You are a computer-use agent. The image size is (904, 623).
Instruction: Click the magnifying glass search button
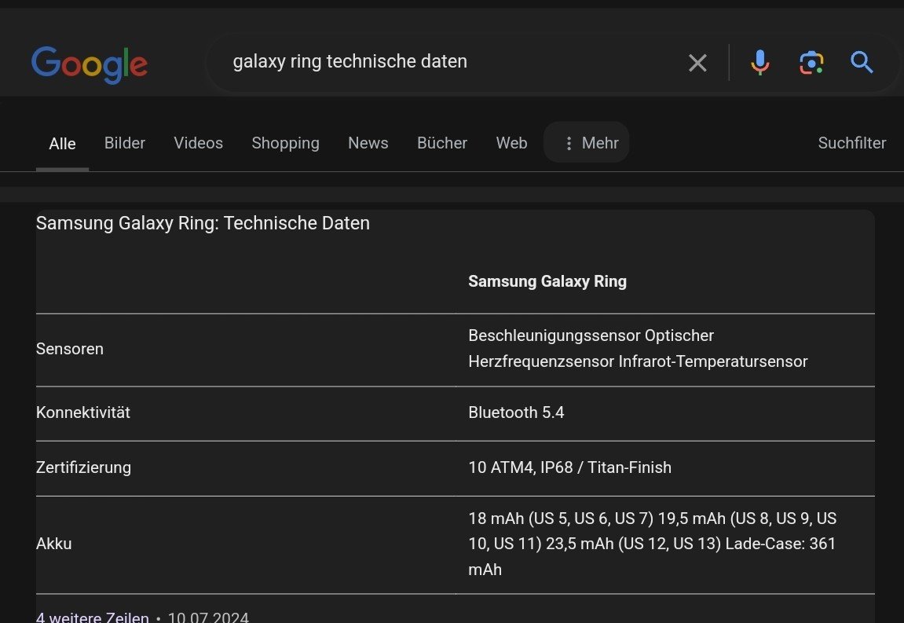(862, 62)
